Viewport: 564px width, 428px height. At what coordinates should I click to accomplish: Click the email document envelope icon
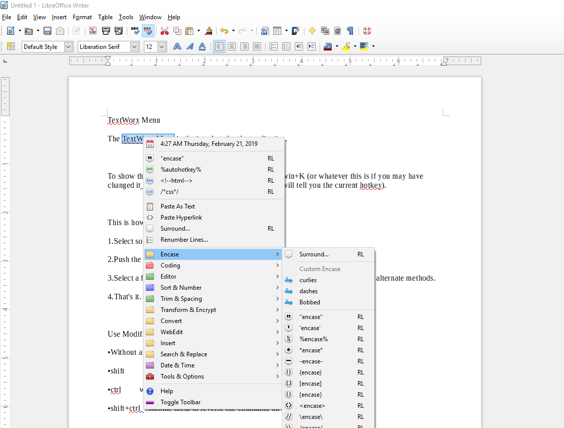[60, 31]
